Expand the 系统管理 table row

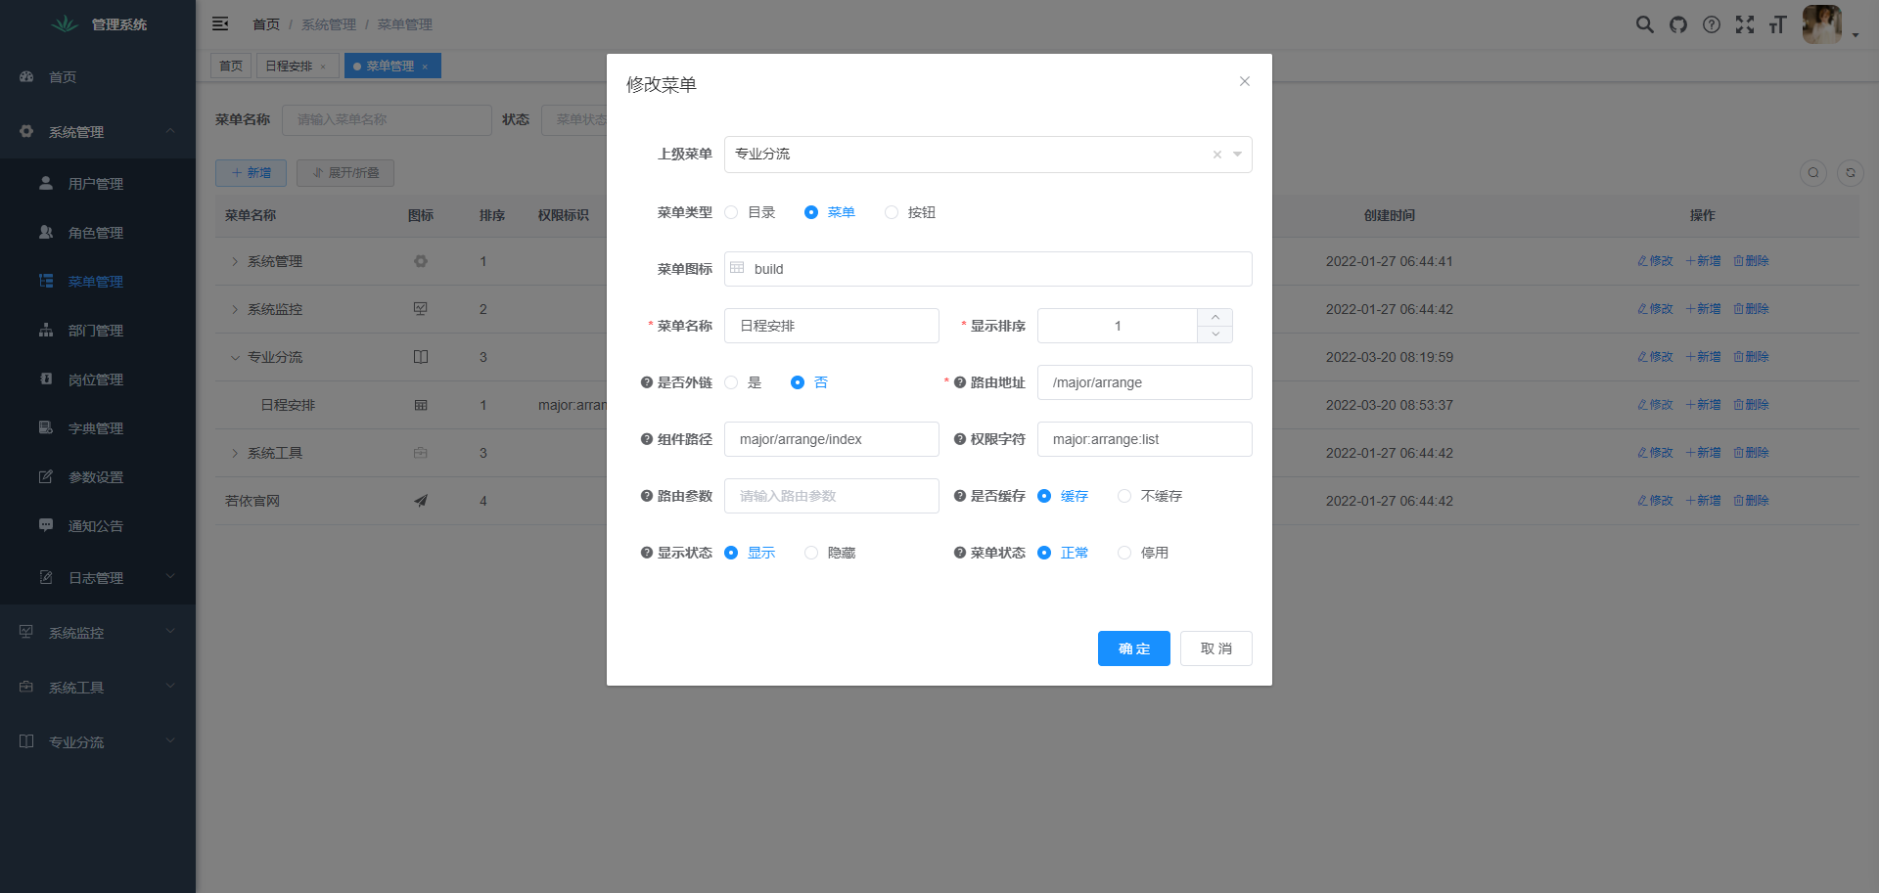(x=235, y=261)
